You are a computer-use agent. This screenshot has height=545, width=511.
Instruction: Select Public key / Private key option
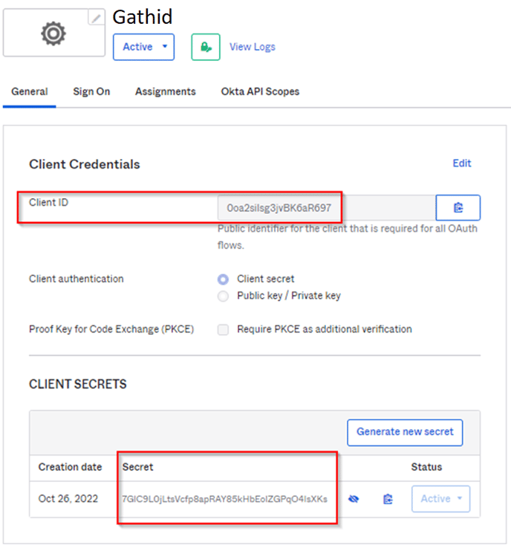[x=223, y=296]
